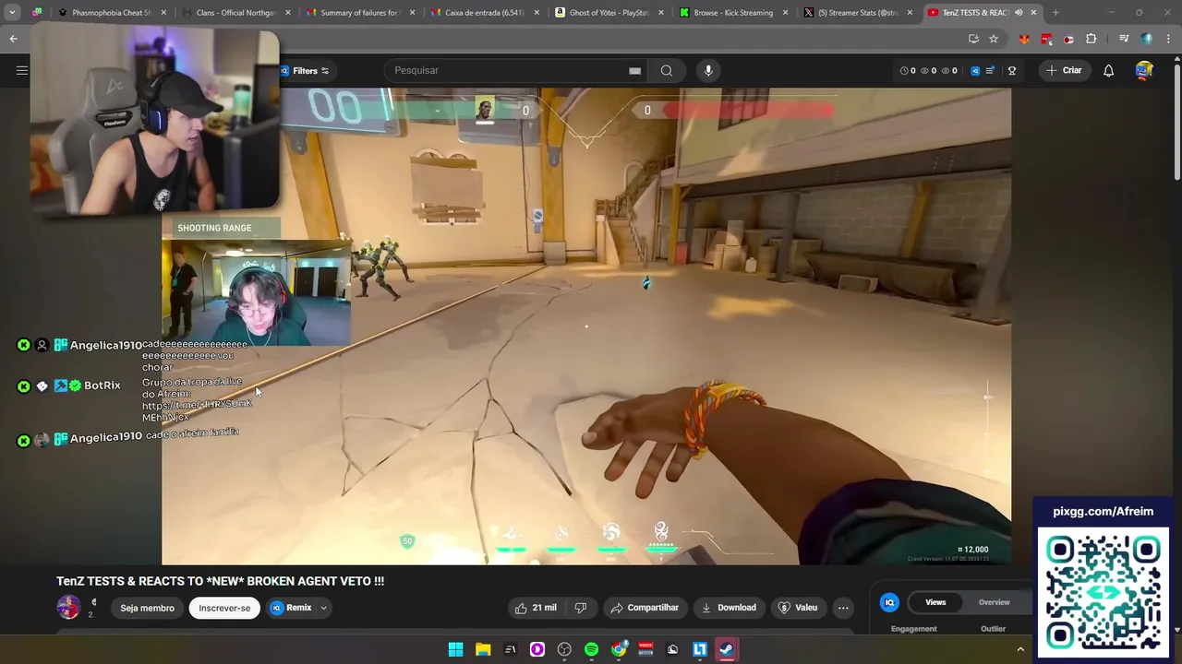Click the Inscrever-se subscribe button
Image resolution: width=1182 pixels, height=664 pixels.
click(x=224, y=608)
